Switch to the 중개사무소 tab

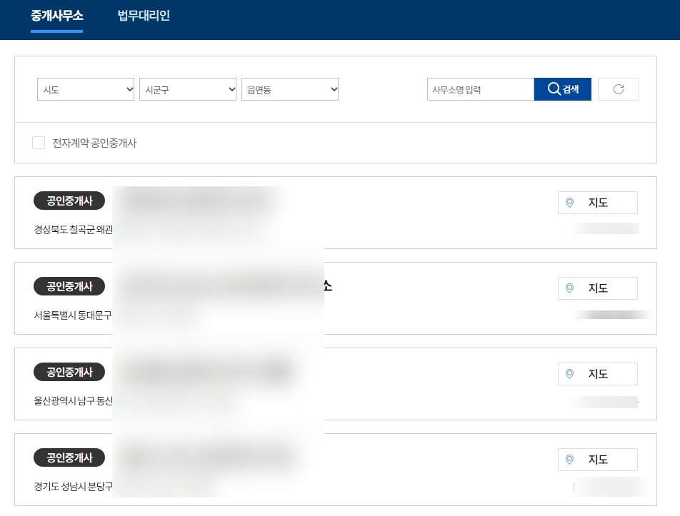coord(57,16)
